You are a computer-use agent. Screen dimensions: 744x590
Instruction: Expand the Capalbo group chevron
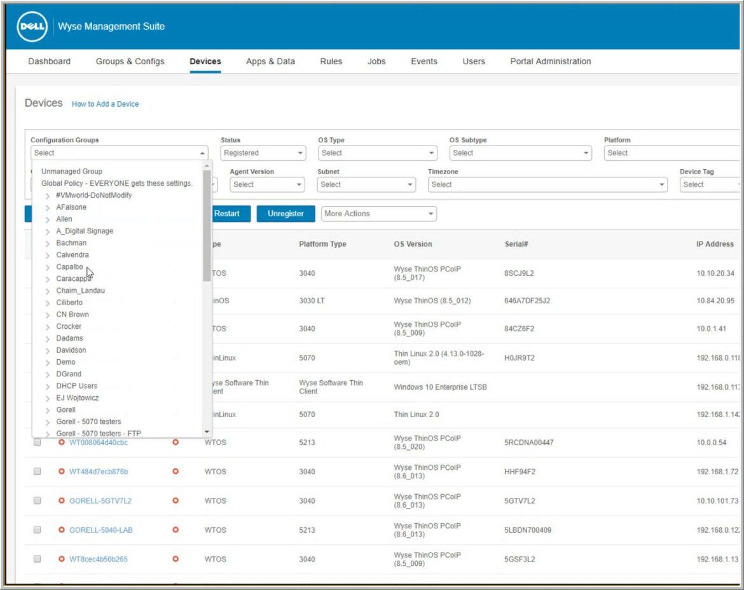click(48, 267)
